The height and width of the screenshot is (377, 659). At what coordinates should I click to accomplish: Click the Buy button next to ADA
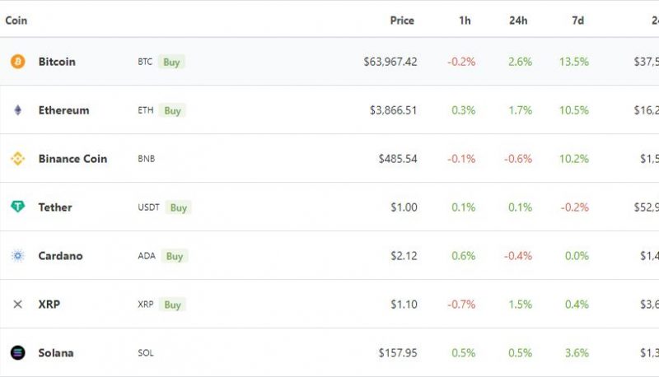click(175, 256)
